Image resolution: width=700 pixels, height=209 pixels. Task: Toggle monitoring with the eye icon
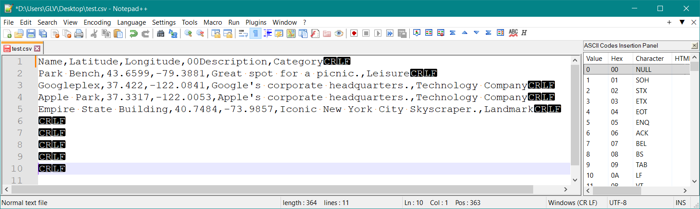tap(339, 34)
